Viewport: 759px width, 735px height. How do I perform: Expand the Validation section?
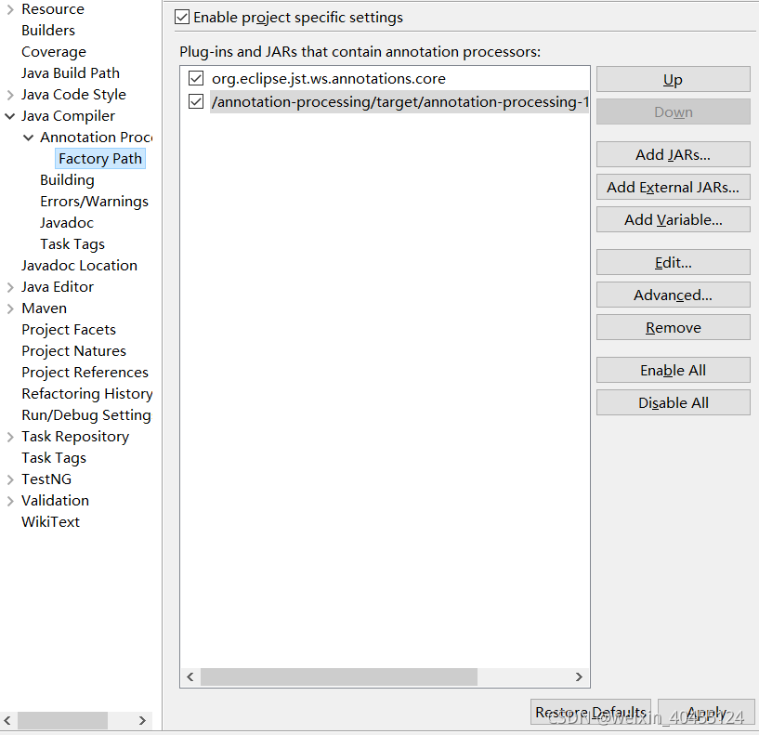point(8,500)
